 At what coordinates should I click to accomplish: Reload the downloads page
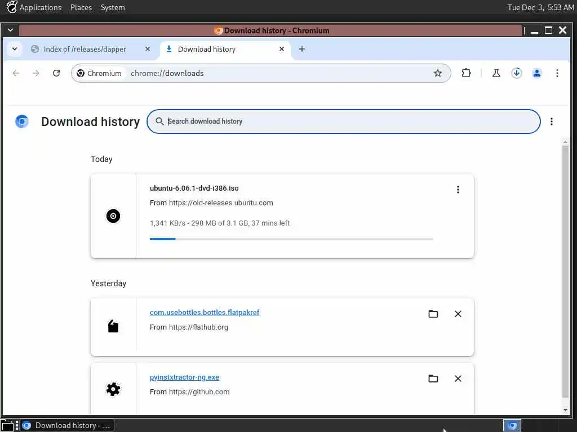[56, 73]
